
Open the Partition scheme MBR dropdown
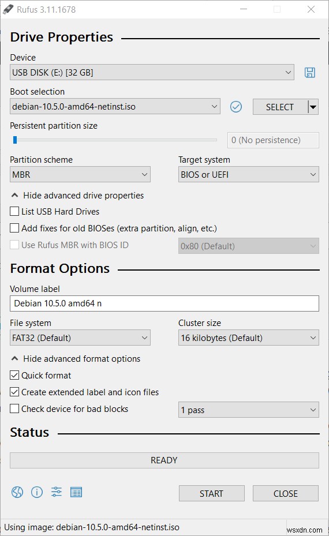[80, 175]
